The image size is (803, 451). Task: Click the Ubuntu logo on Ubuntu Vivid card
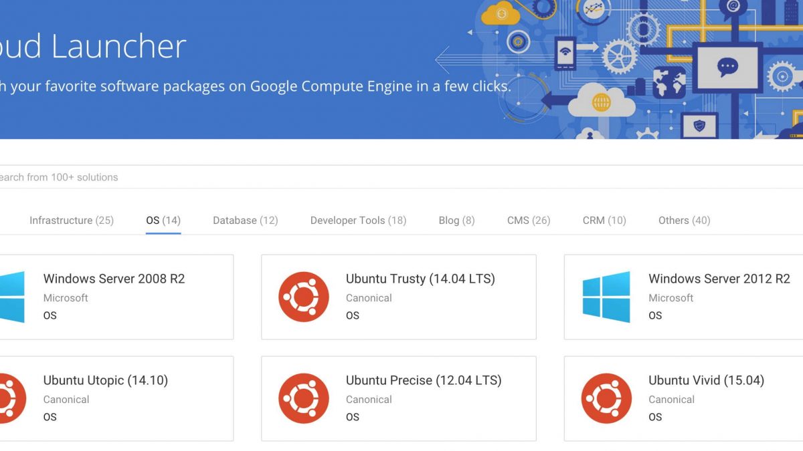[606, 398]
